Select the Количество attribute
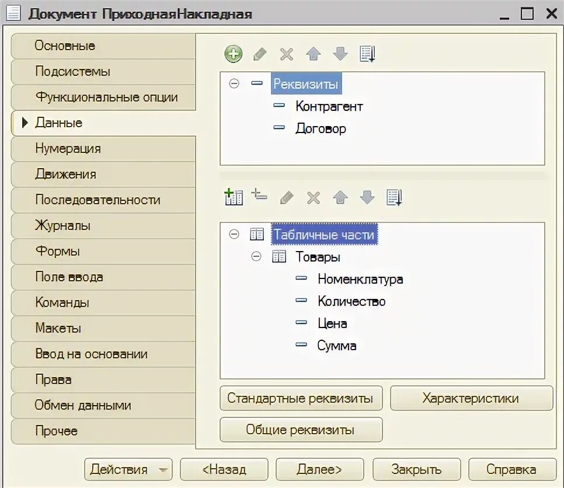Viewport: 564px width, 488px height. coord(351,301)
